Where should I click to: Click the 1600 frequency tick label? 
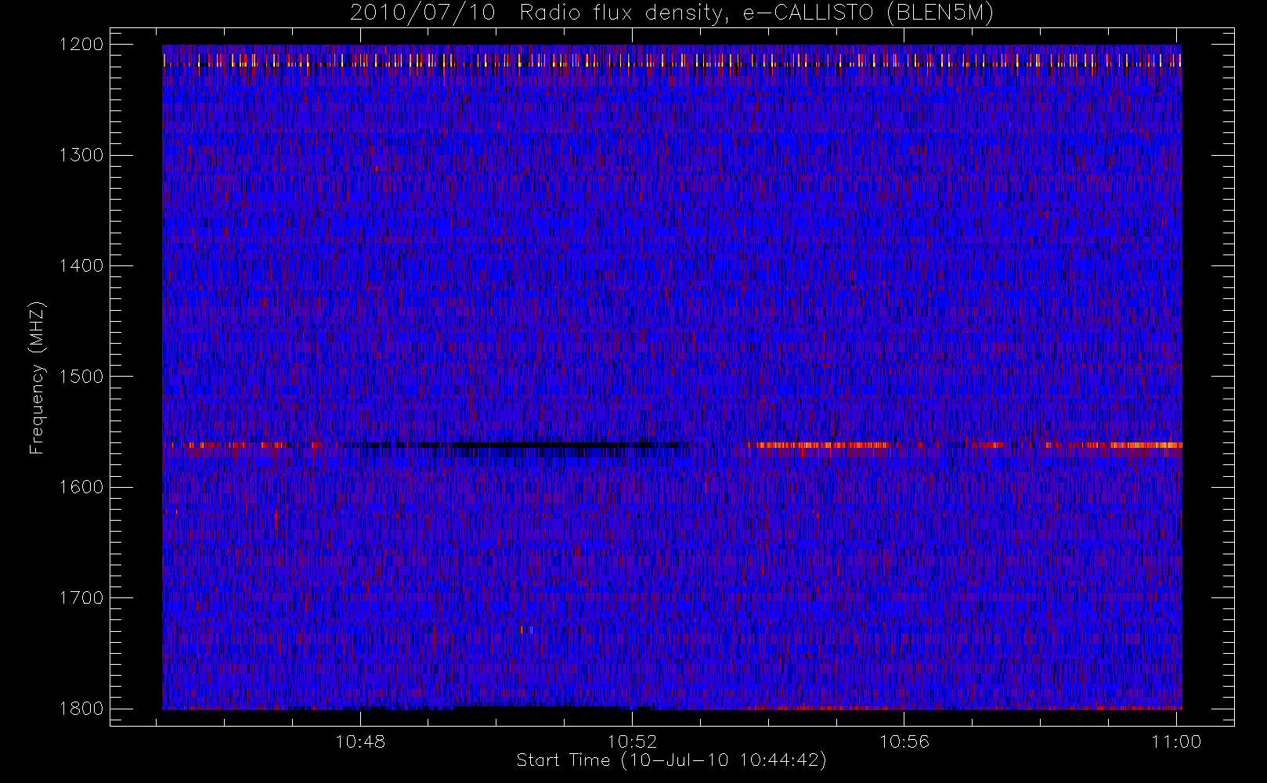click(81, 487)
